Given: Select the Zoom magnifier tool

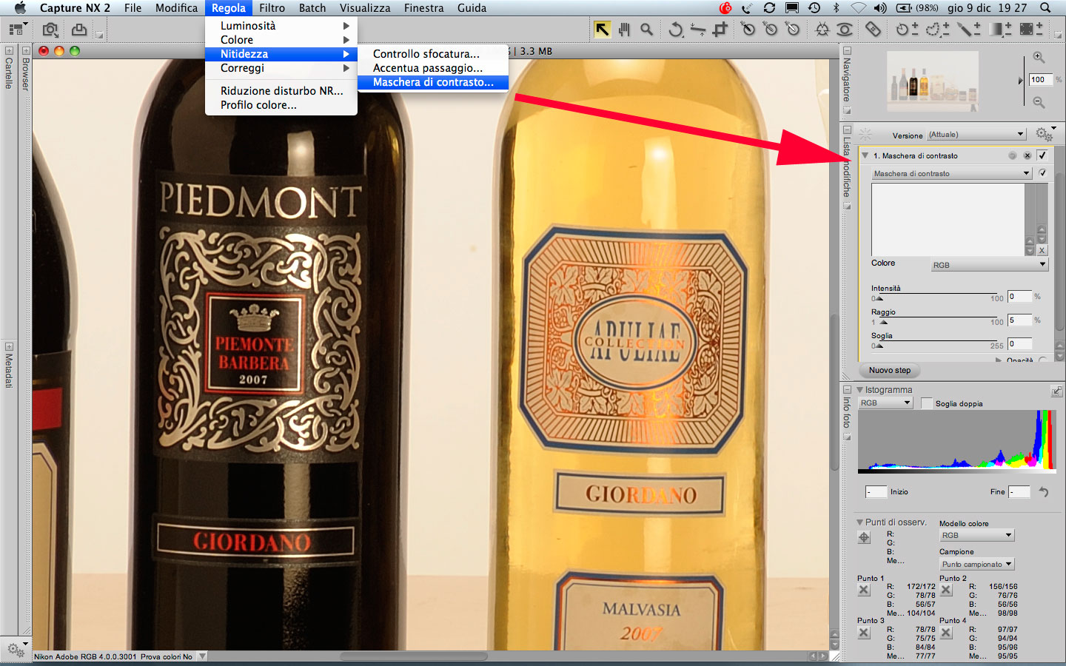Looking at the screenshot, I should click(x=647, y=30).
